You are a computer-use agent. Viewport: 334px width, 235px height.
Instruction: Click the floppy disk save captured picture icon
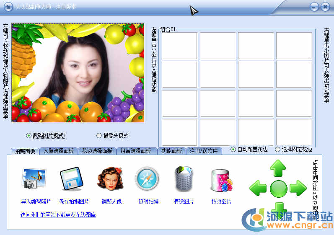72,179
